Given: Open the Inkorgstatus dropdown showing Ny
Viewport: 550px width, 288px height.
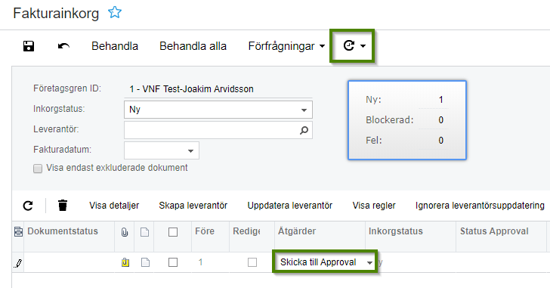Looking at the screenshot, I should (218, 110).
